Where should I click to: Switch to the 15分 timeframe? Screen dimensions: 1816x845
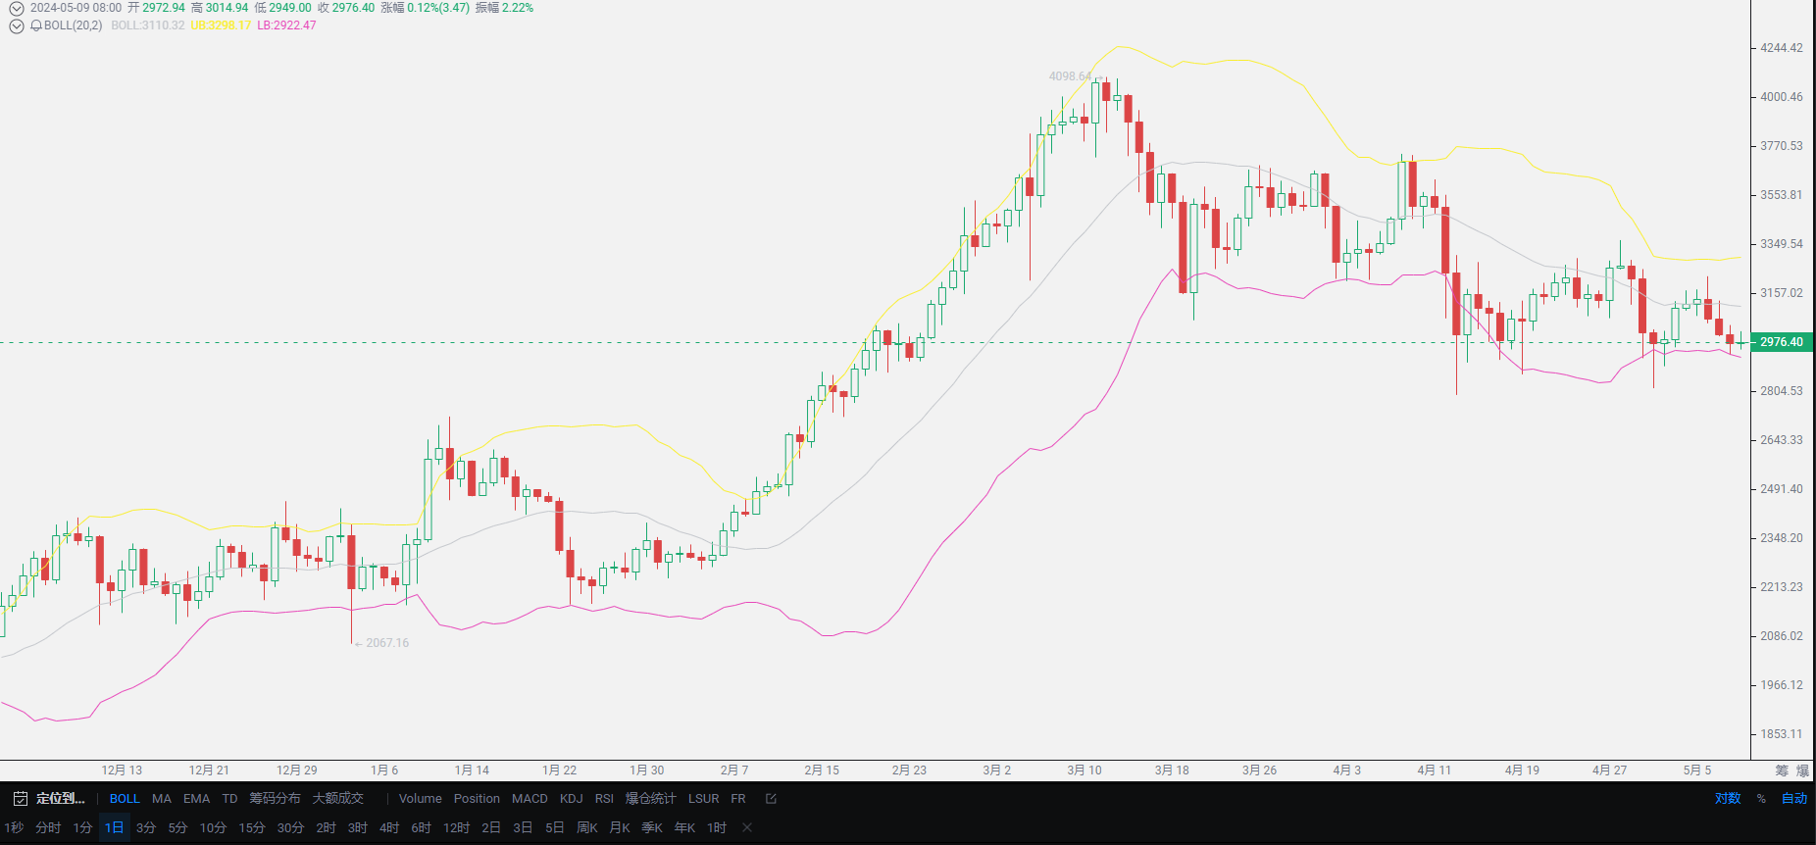pos(252,828)
